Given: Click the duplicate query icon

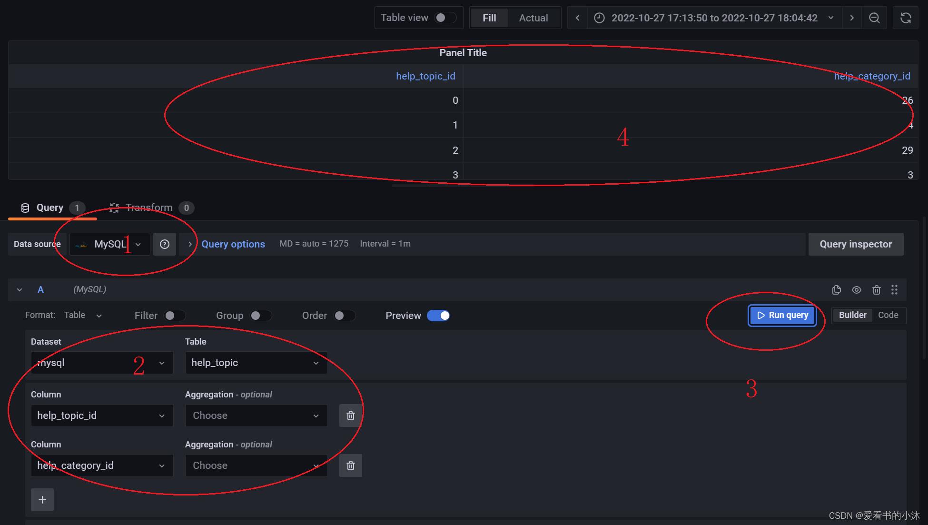Looking at the screenshot, I should click(x=836, y=289).
